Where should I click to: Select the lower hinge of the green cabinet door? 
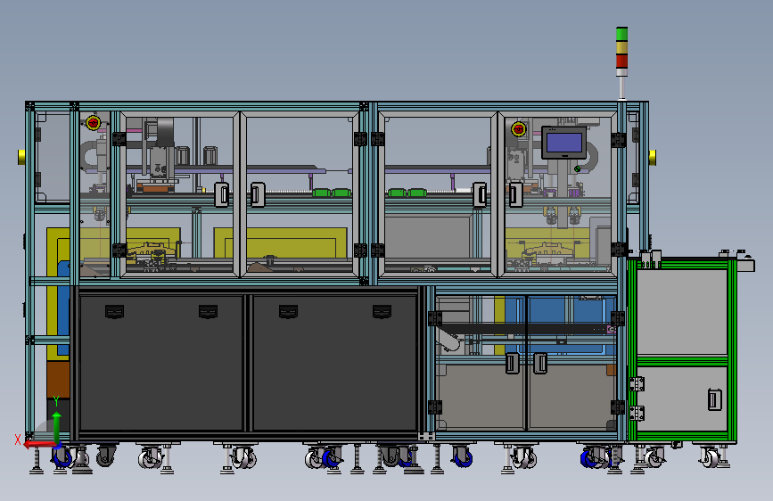637,414
